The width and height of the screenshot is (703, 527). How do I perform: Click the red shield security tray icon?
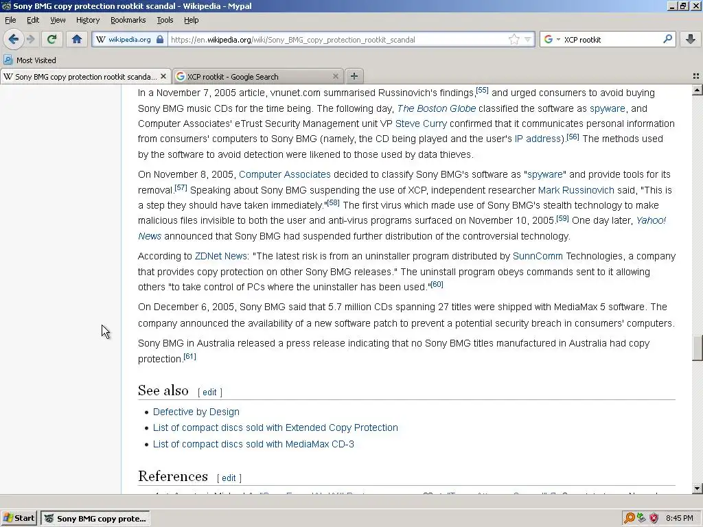654,518
